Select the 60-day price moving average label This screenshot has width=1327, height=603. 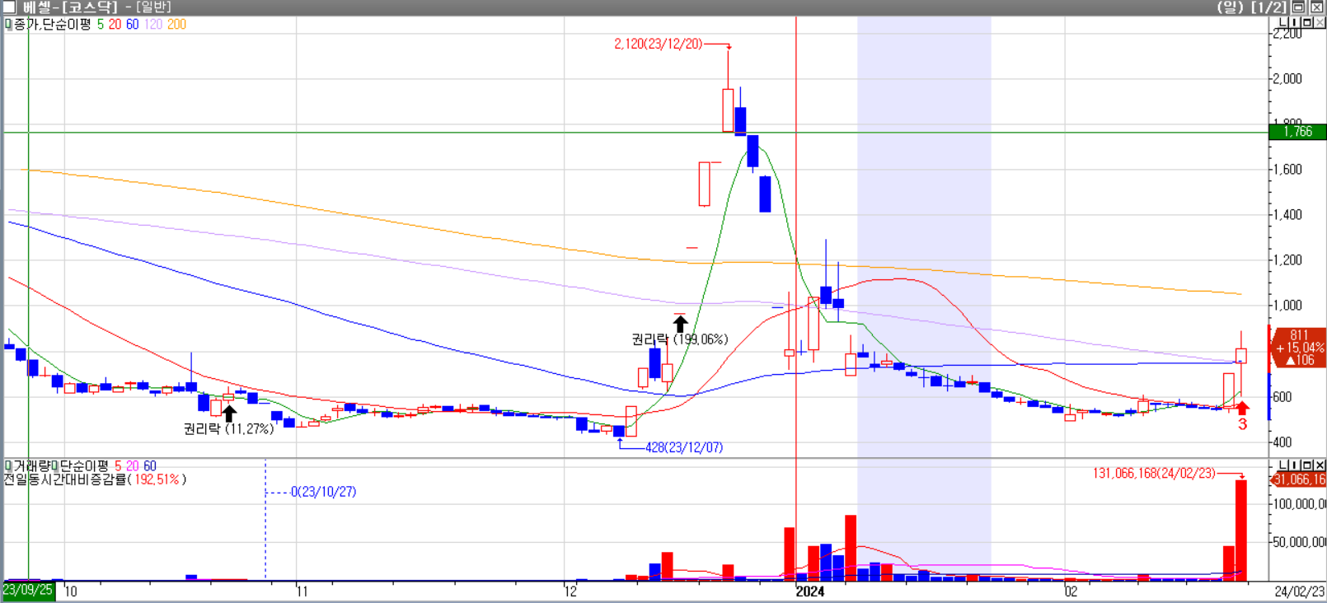[x=132, y=25]
